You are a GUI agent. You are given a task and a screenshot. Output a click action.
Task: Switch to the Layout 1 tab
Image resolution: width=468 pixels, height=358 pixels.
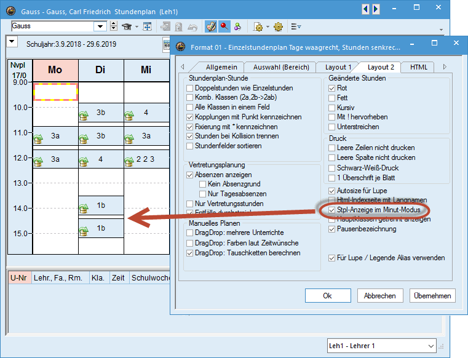pyautogui.click(x=338, y=67)
